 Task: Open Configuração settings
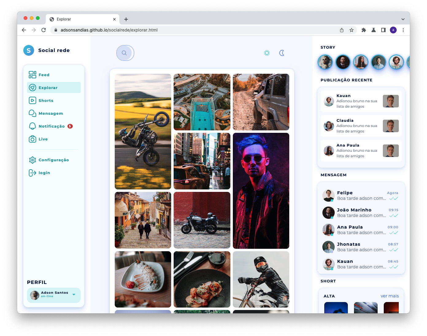point(54,160)
